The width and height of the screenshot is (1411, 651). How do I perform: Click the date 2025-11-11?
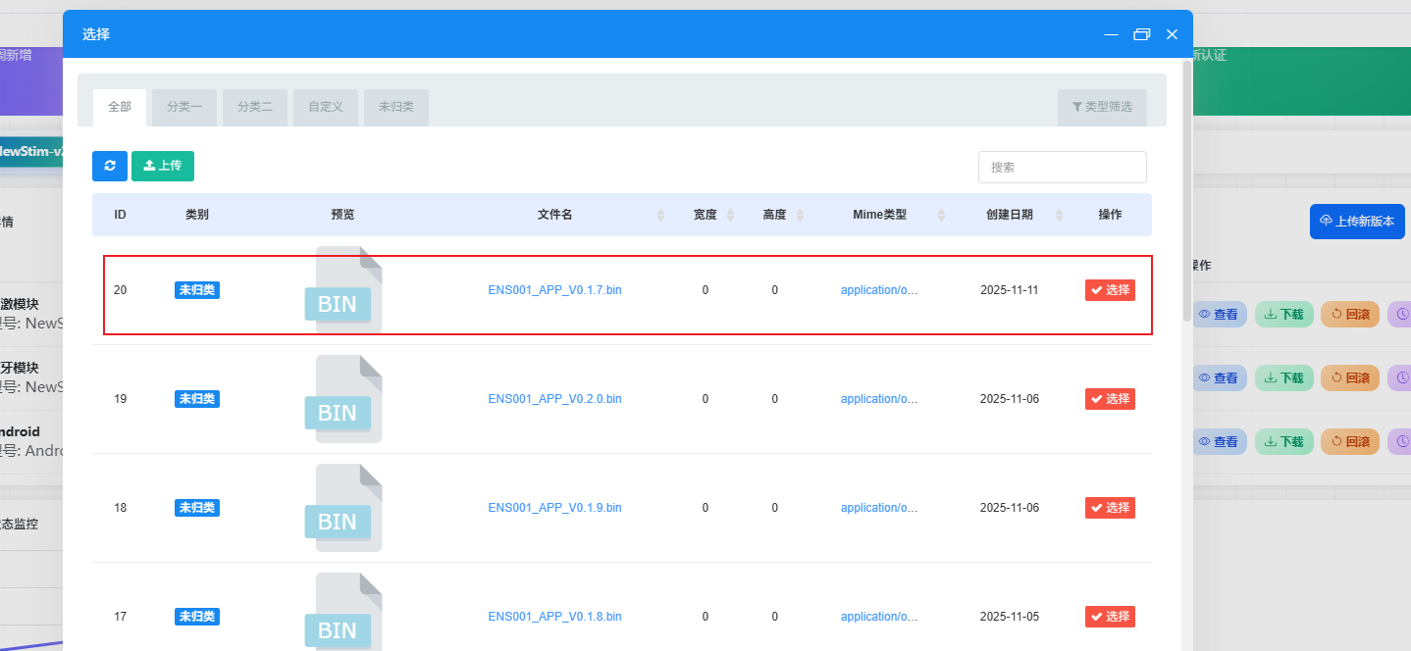coord(1010,290)
